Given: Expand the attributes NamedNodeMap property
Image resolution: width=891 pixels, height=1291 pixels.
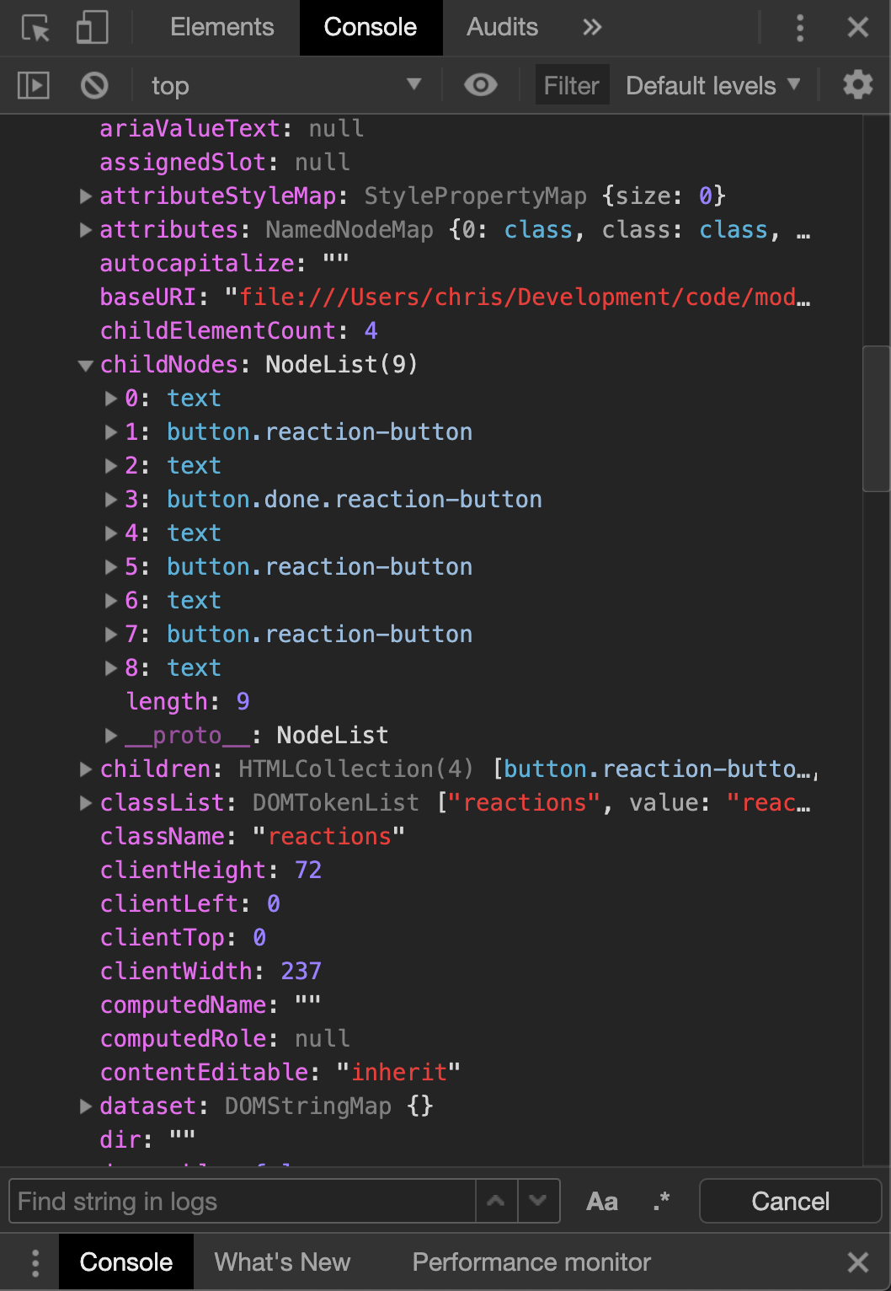Looking at the screenshot, I should tap(85, 230).
